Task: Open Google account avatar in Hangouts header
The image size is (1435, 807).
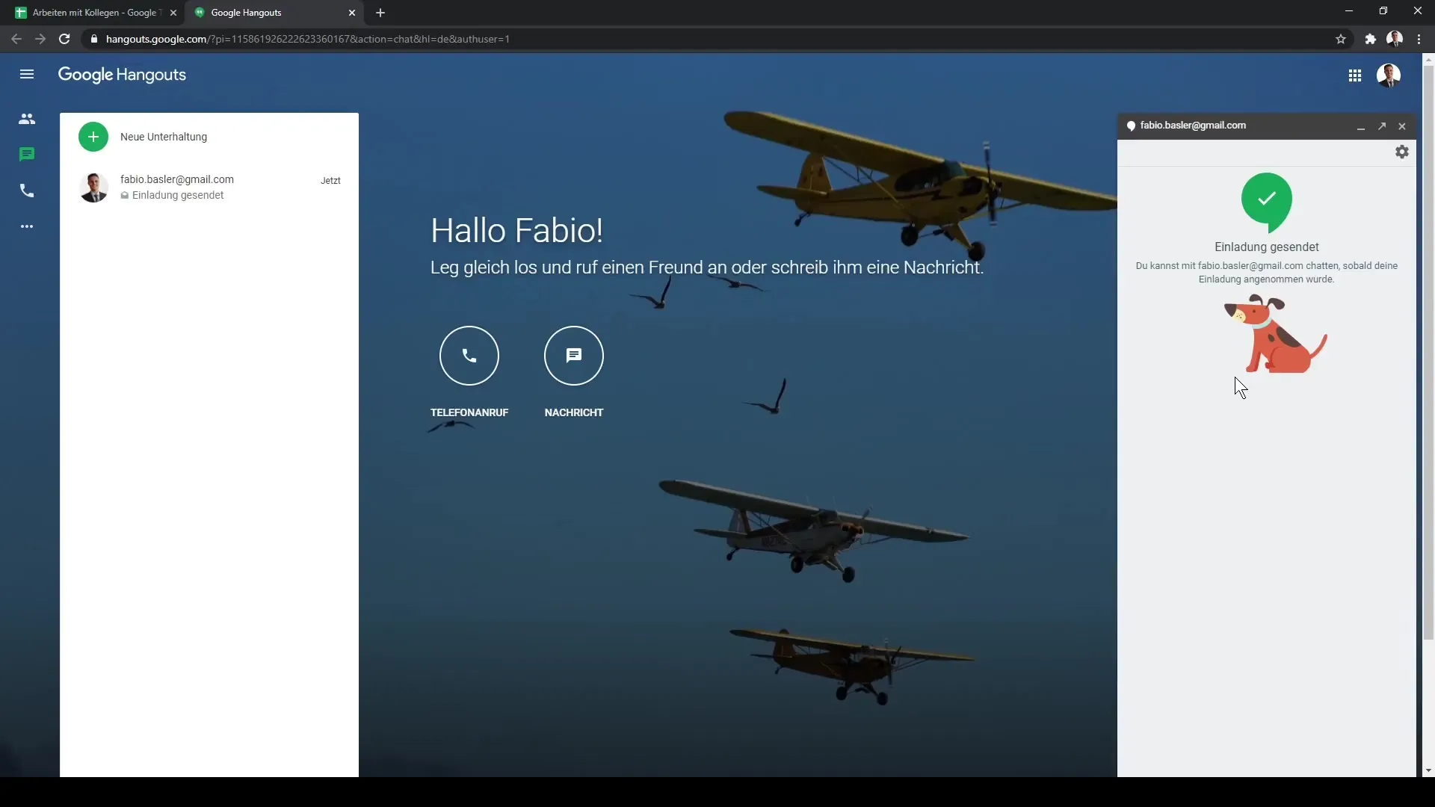Action: point(1389,75)
